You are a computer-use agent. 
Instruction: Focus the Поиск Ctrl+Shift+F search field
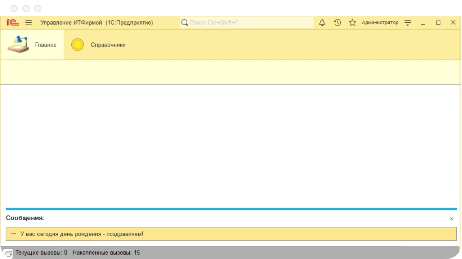[249, 23]
